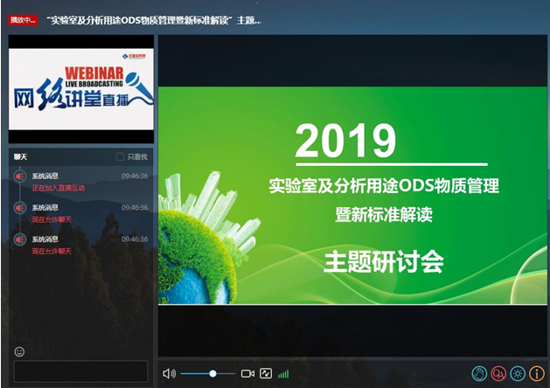550x388 pixels.
Task: Click the webinar title text at top
Action: point(155,20)
